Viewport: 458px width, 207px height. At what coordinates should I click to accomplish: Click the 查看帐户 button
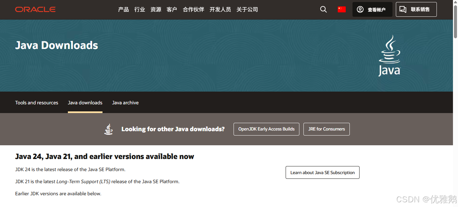[372, 9]
